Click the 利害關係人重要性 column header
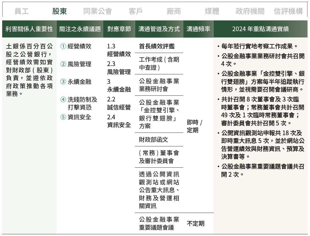The height and width of the screenshot is (236, 310). (29, 29)
